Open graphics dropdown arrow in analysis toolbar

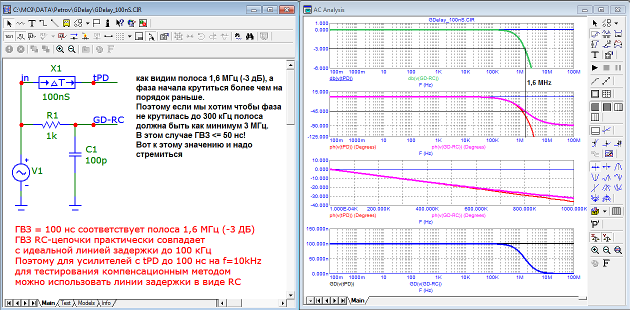(x=616, y=23)
